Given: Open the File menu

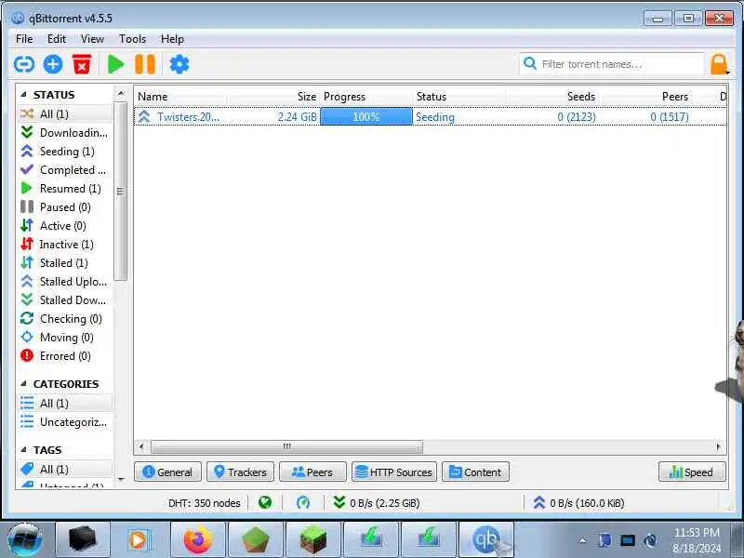Looking at the screenshot, I should point(24,39).
